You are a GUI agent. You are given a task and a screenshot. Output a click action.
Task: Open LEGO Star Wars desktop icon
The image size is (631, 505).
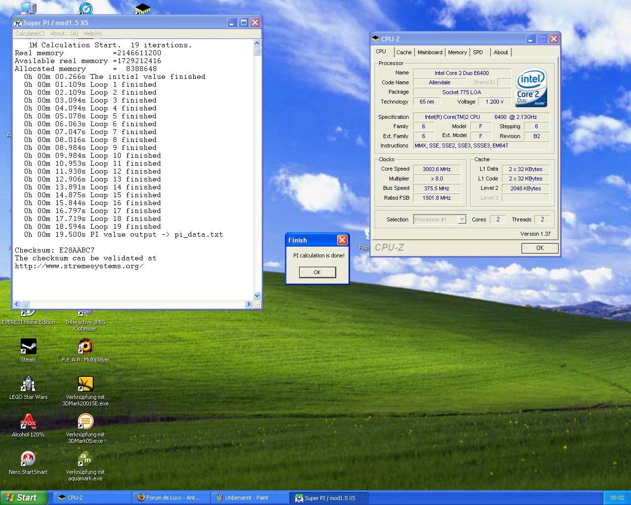point(28,384)
